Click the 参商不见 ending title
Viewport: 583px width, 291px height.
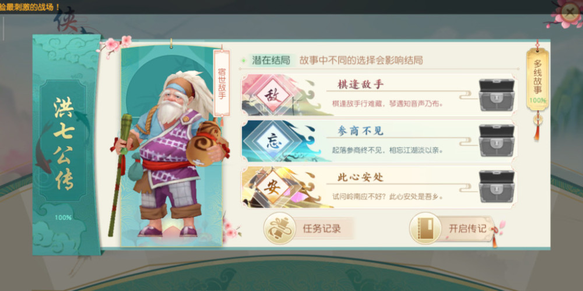(x=360, y=130)
